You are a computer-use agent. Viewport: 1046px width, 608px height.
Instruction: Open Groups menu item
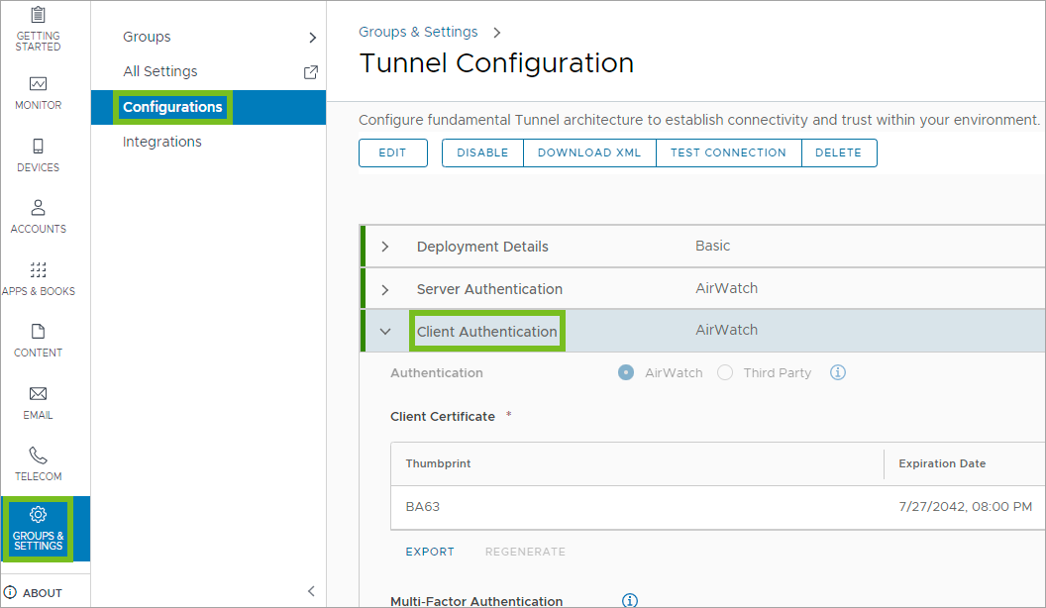(147, 37)
